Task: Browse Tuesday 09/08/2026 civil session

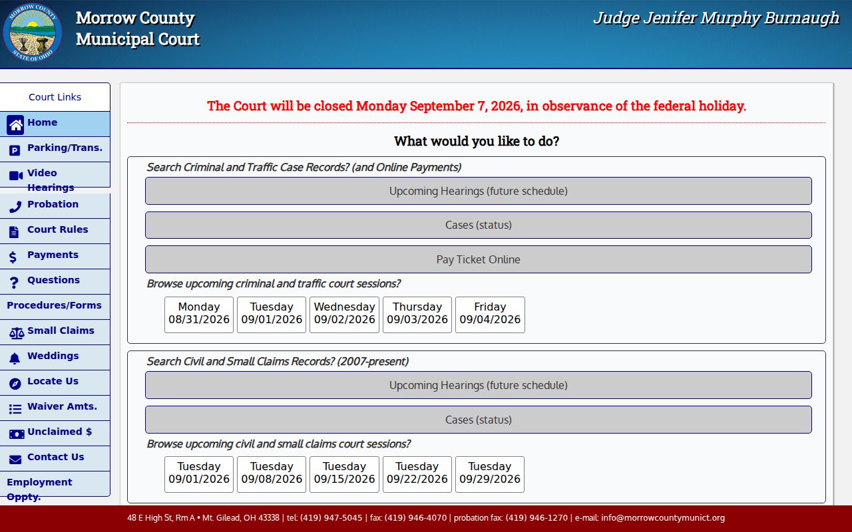Action: [x=272, y=474]
